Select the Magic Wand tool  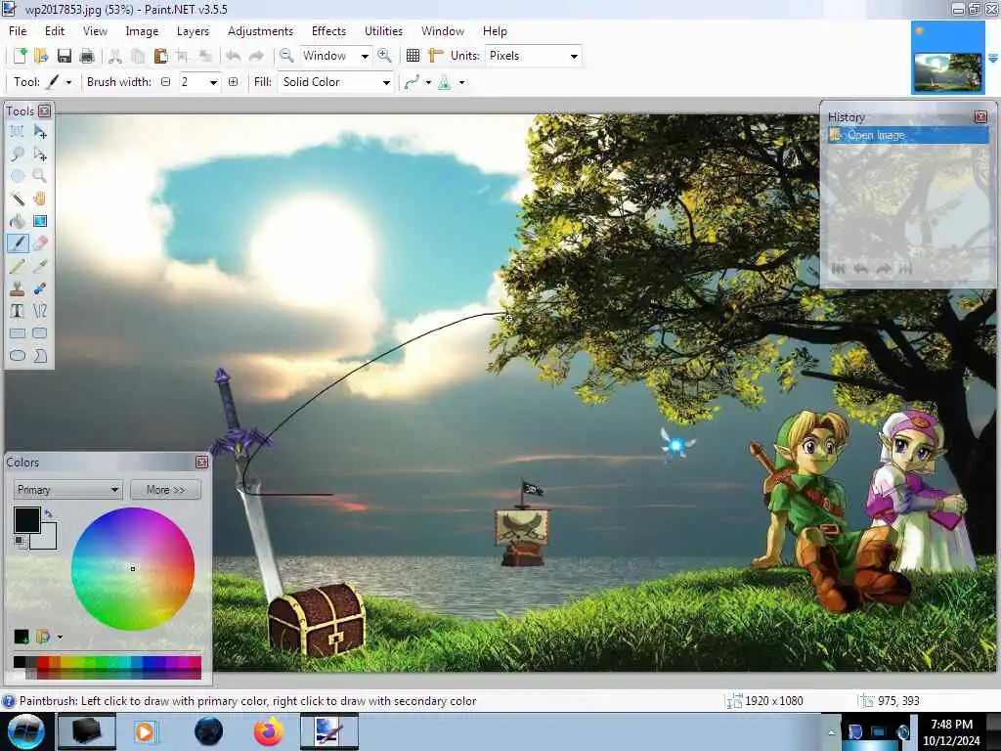click(x=18, y=199)
